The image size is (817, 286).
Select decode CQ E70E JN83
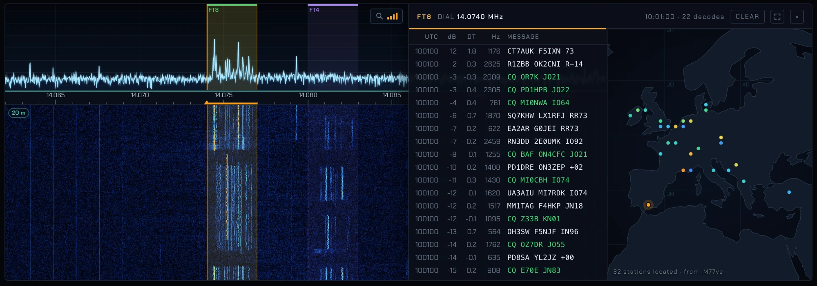tap(507, 270)
